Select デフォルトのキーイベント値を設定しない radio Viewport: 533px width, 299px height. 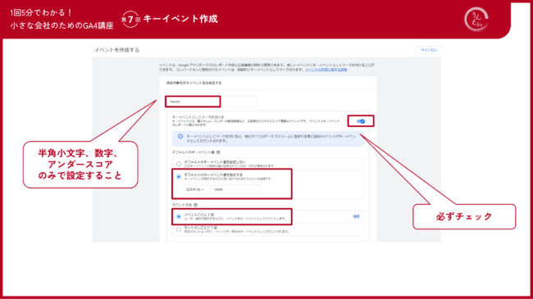(x=179, y=164)
